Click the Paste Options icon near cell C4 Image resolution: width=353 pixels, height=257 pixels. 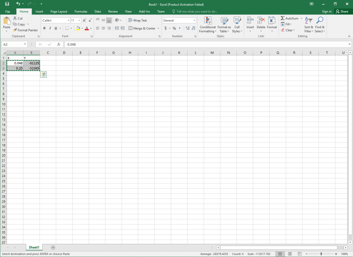(44, 74)
